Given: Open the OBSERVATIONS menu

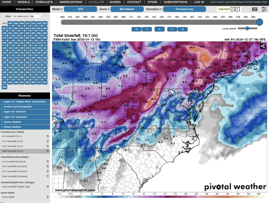Looking at the screenshot, I should [x=71, y=2].
